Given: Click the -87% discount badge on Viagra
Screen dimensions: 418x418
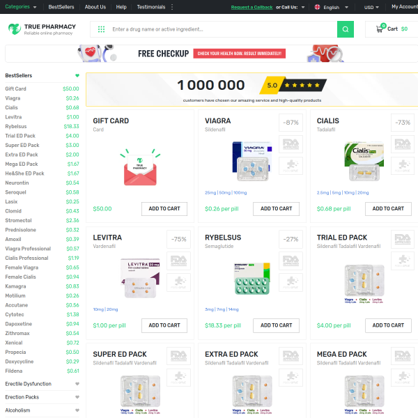Looking at the screenshot, I should coord(291,123).
